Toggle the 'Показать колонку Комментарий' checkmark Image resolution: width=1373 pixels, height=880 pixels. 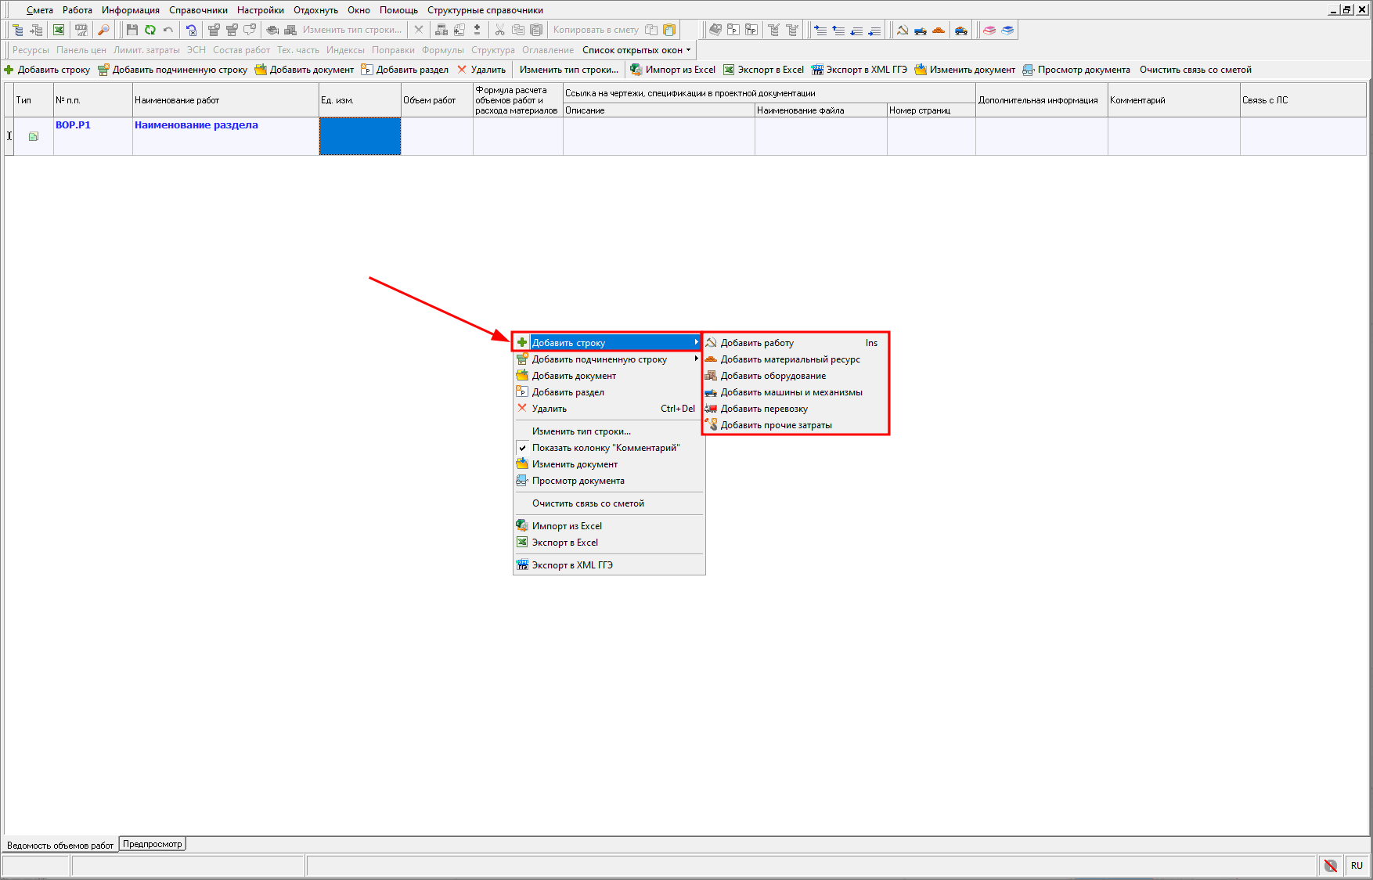(x=522, y=448)
